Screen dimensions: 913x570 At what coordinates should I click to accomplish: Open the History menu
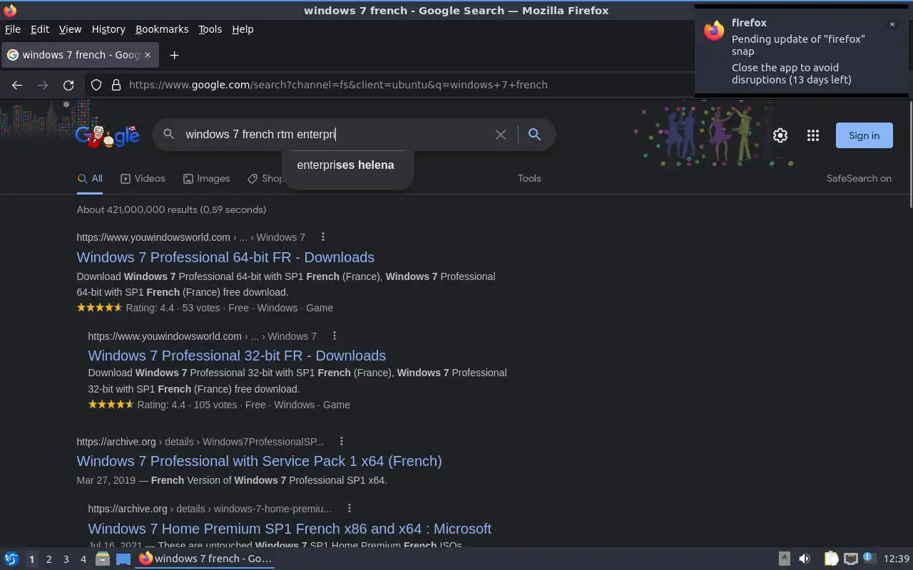[108, 29]
